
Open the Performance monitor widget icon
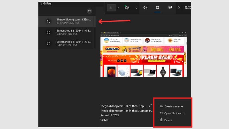tap(170, 7)
